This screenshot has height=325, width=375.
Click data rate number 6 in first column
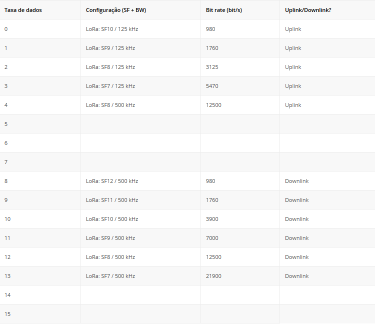click(x=6, y=143)
